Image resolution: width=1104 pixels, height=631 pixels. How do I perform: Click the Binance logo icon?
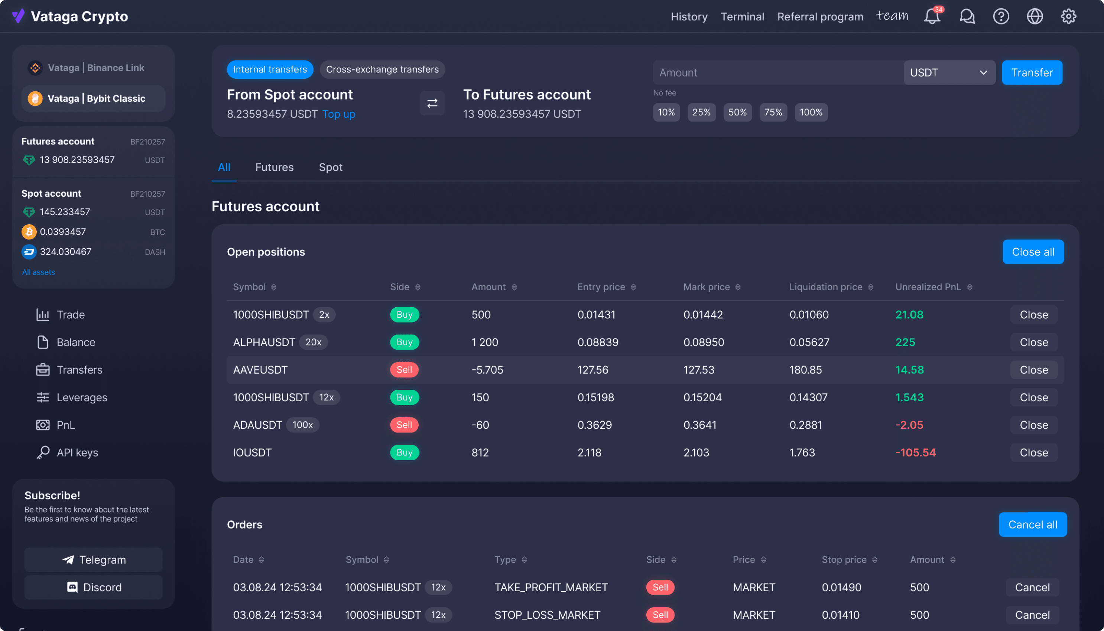click(x=35, y=68)
